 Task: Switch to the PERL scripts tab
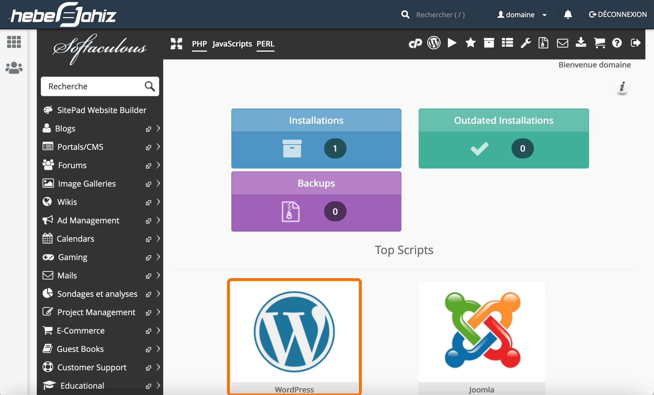(x=266, y=44)
